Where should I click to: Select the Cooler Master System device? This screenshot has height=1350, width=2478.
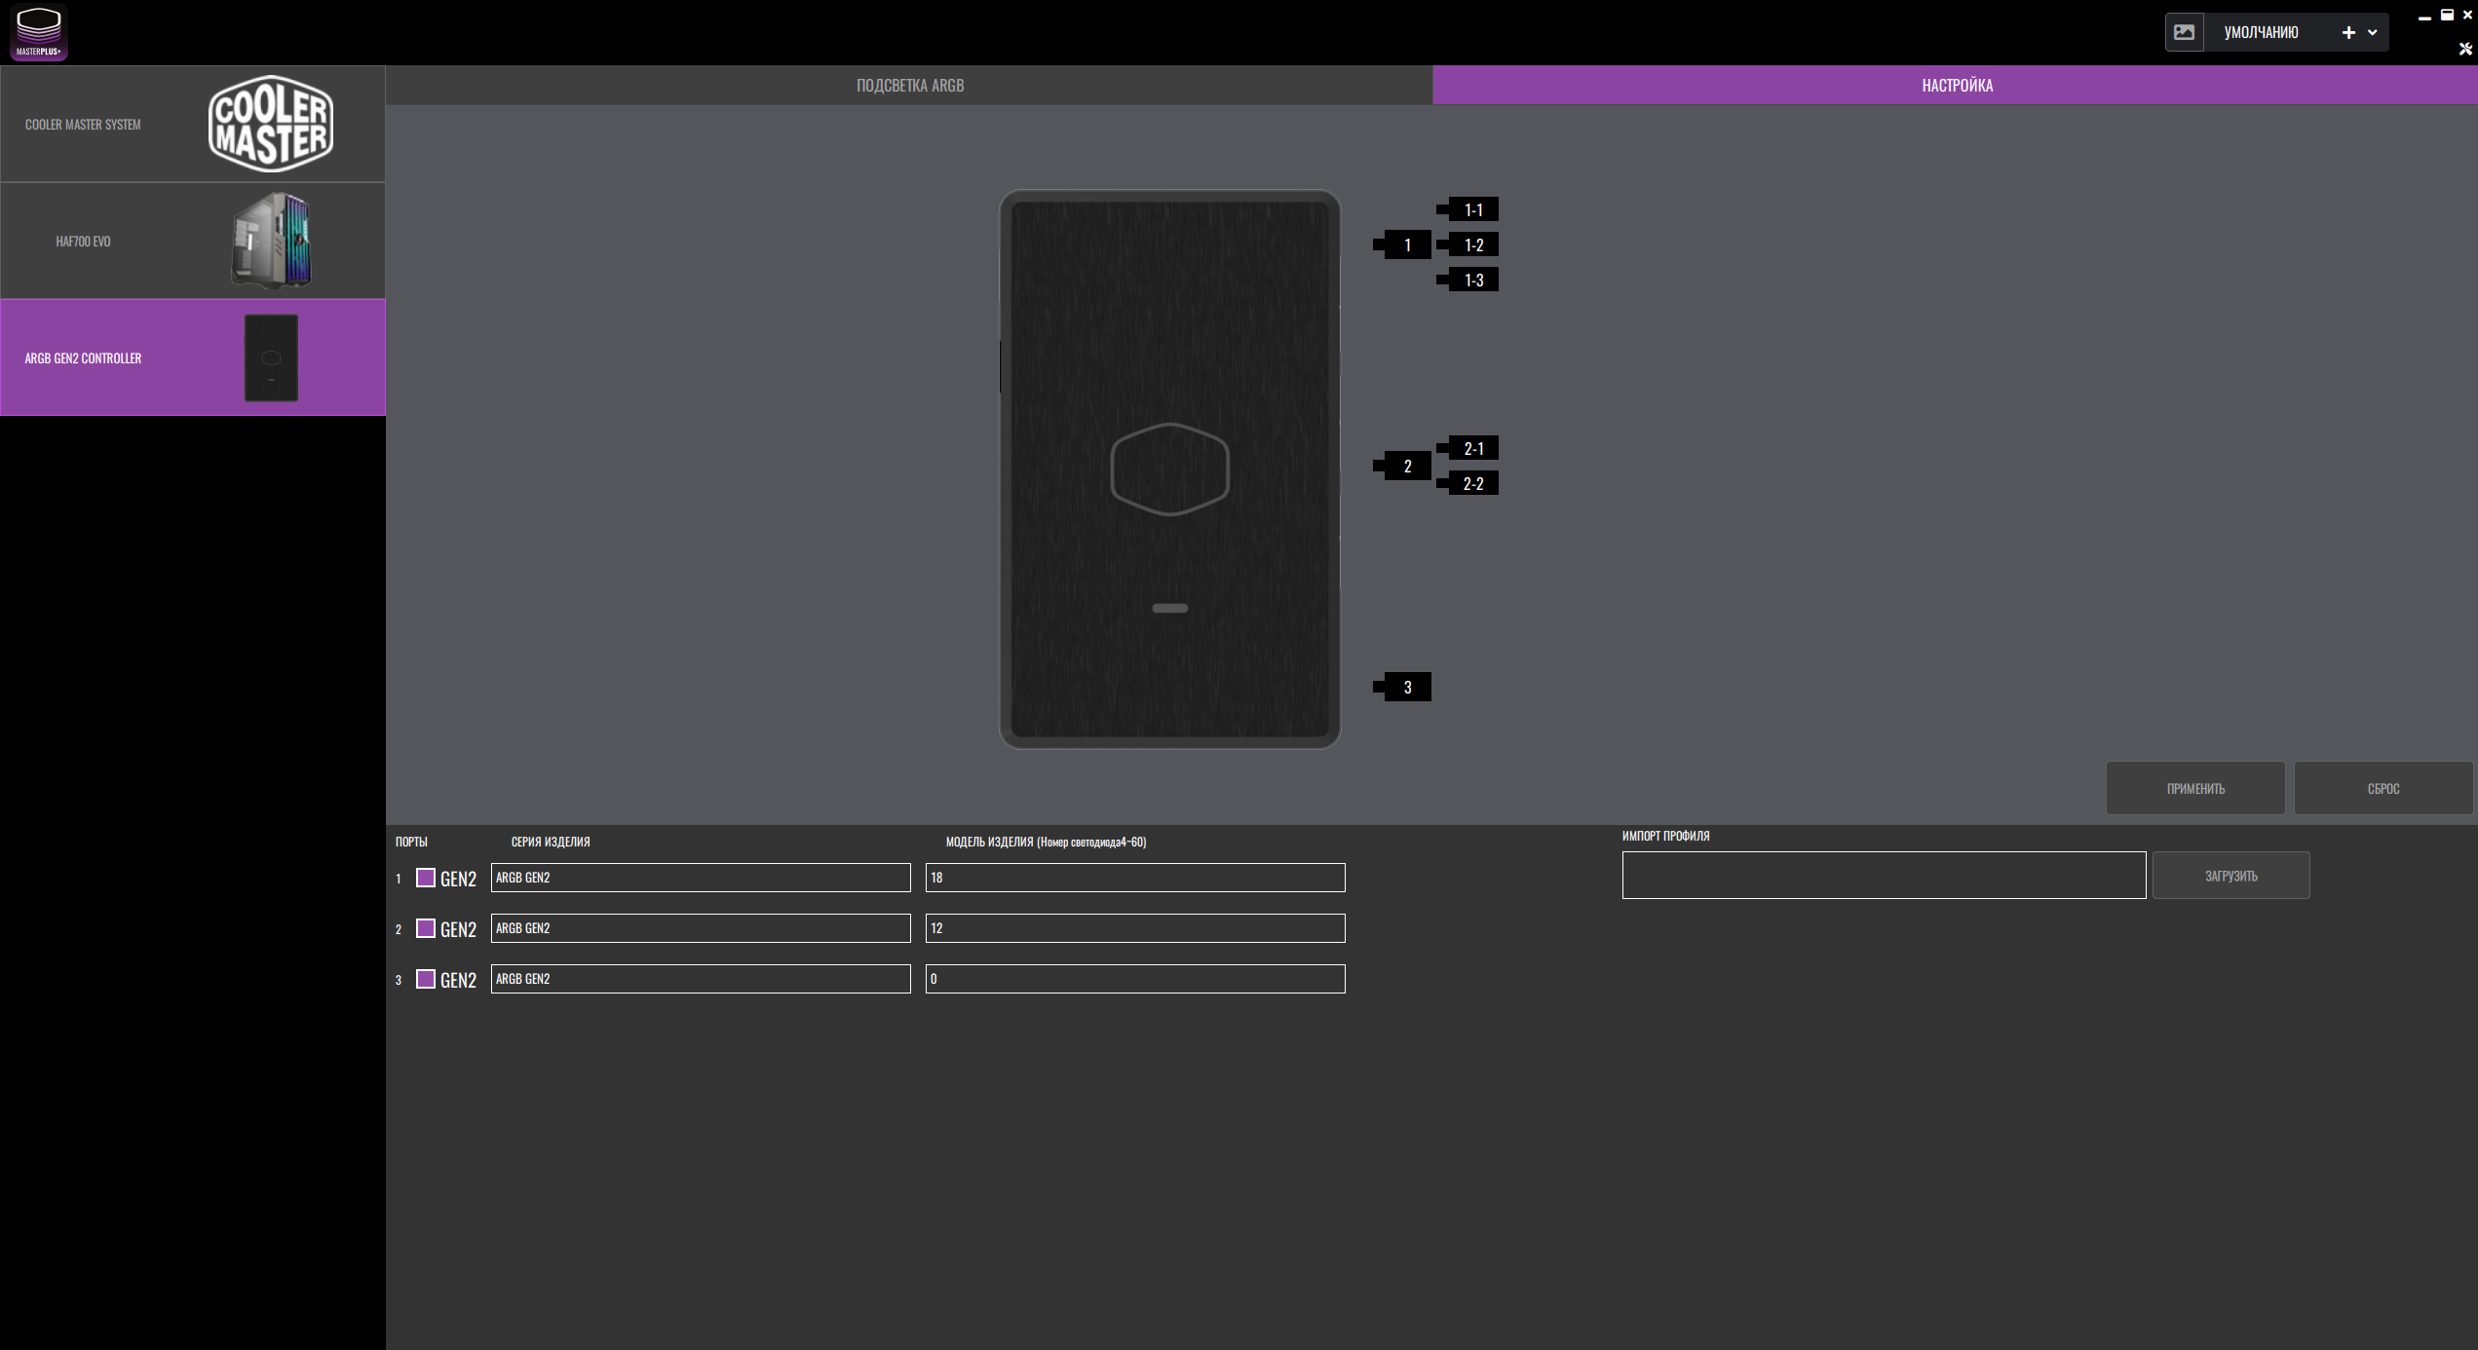(193, 124)
